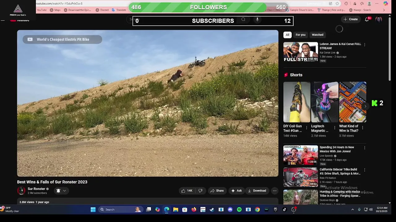The width and height of the screenshot is (396, 222).
Task: Open Sur Ronster channel avatar
Action: click(21, 191)
